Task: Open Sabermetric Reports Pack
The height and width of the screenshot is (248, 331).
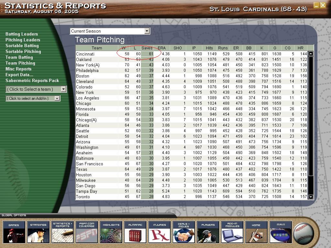Action: (32, 80)
